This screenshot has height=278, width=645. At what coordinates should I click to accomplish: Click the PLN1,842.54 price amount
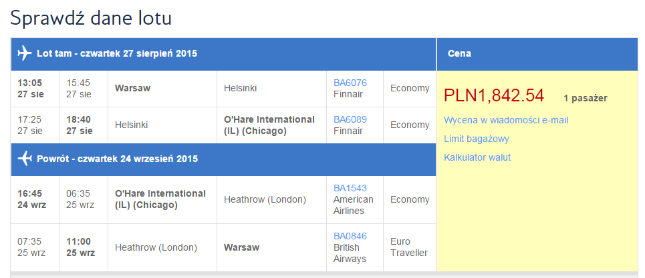click(x=494, y=95)
